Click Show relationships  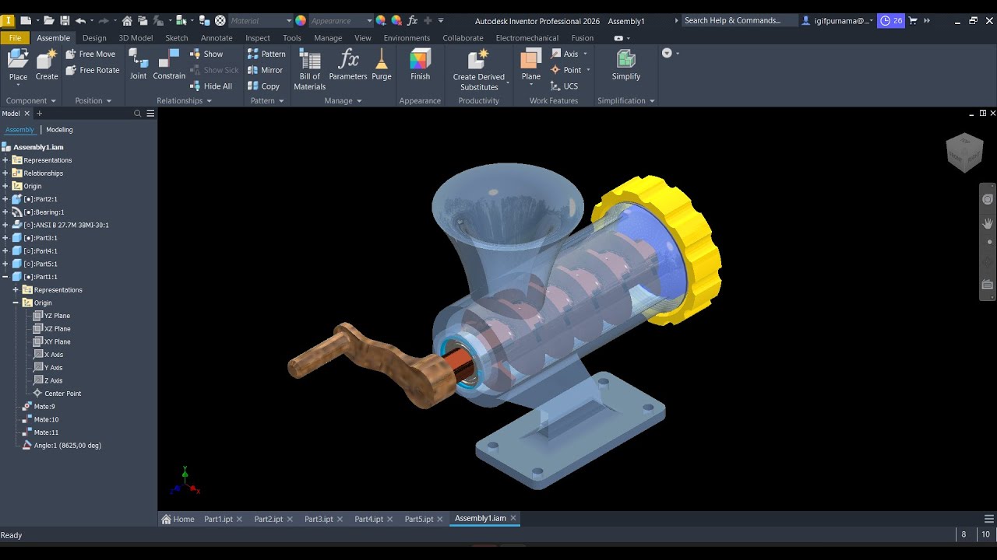(x=206, y=54)
